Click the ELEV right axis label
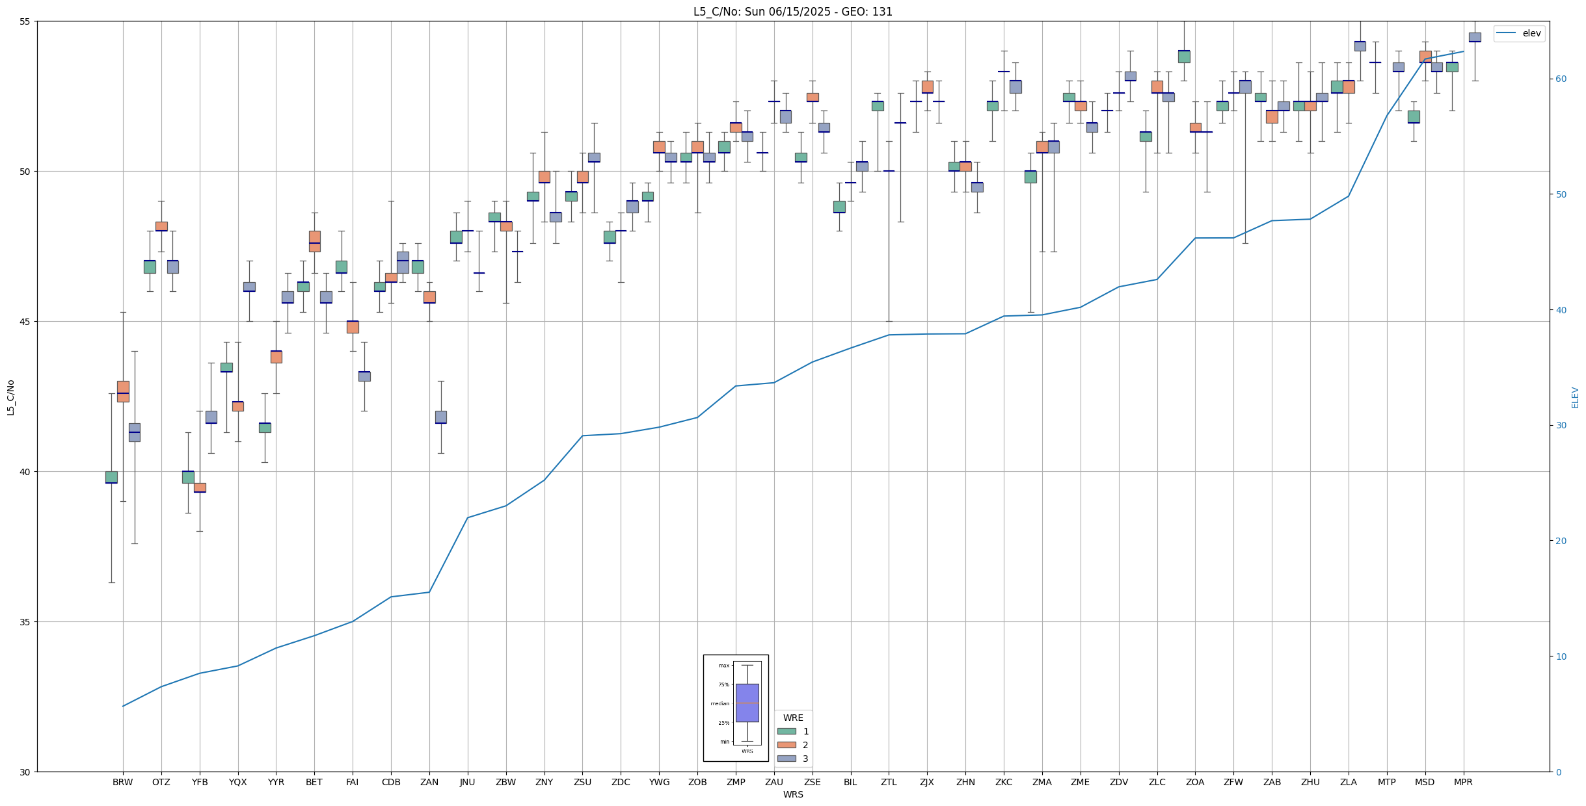The width and height of the screenshot is (1586, 806). (1575, 397)
